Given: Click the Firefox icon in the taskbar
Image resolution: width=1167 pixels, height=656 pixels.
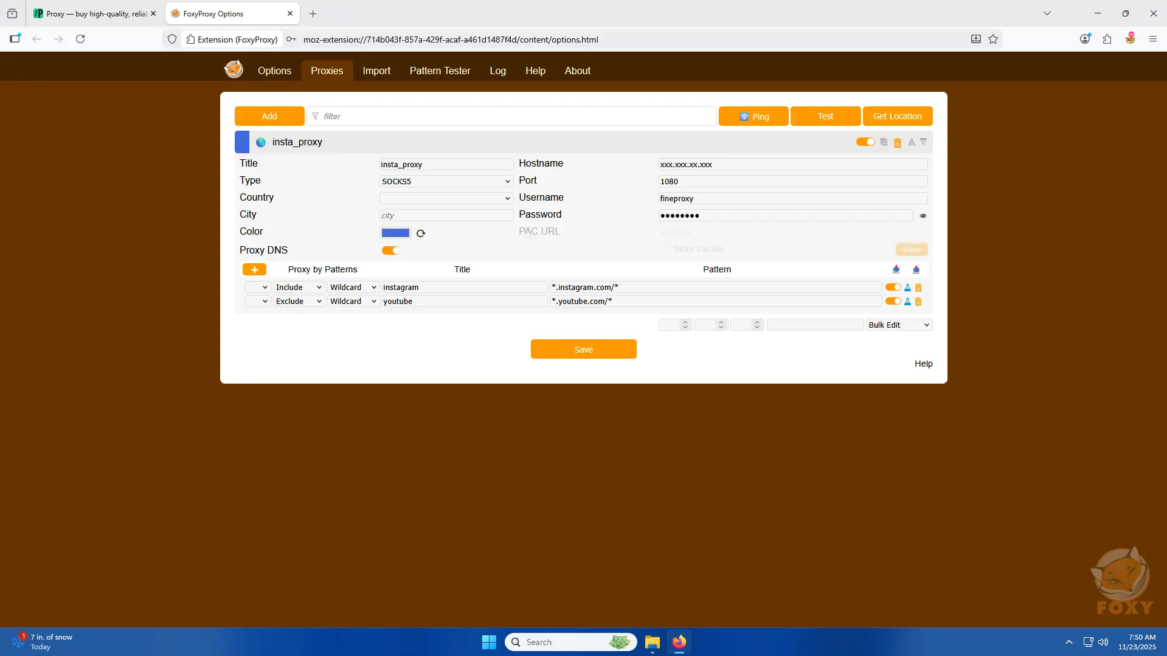Looking at the screenshot, I should [679, 642].
